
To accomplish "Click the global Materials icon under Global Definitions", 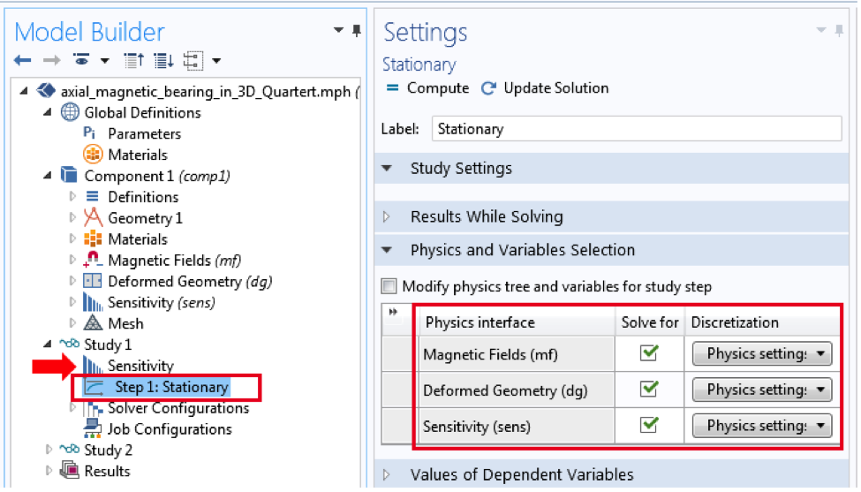I will coord(93,155).
